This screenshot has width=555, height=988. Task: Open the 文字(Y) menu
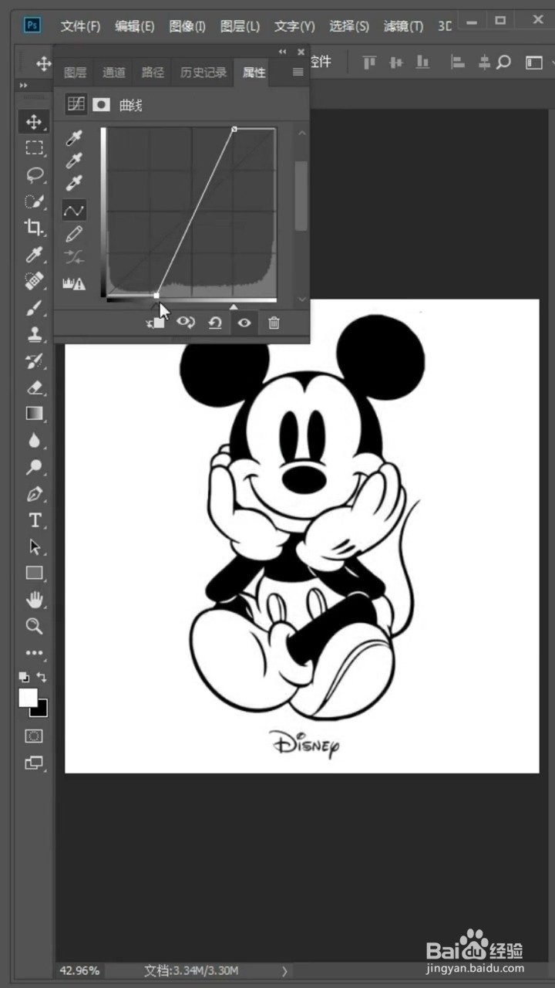coord(294,26)
